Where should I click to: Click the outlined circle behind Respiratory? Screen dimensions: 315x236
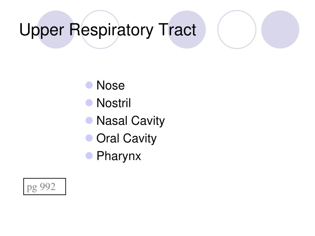click(x=100, y=29)
